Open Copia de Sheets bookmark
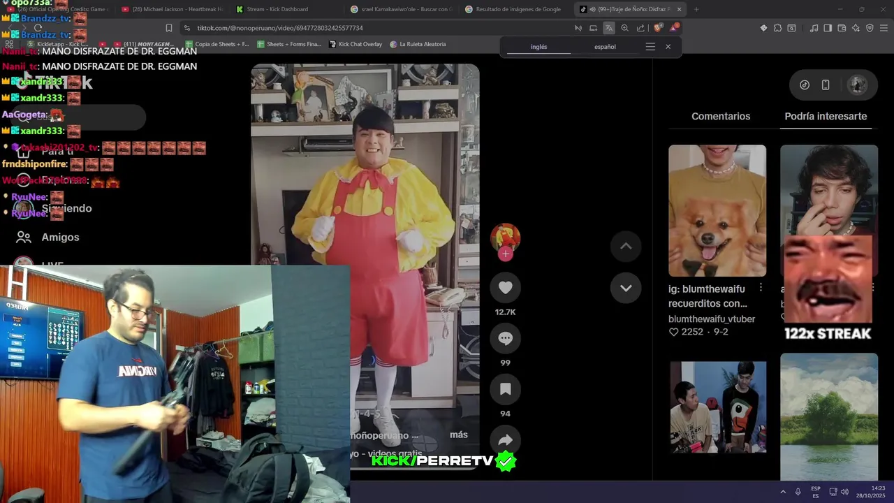 click(x=217, y=44)
